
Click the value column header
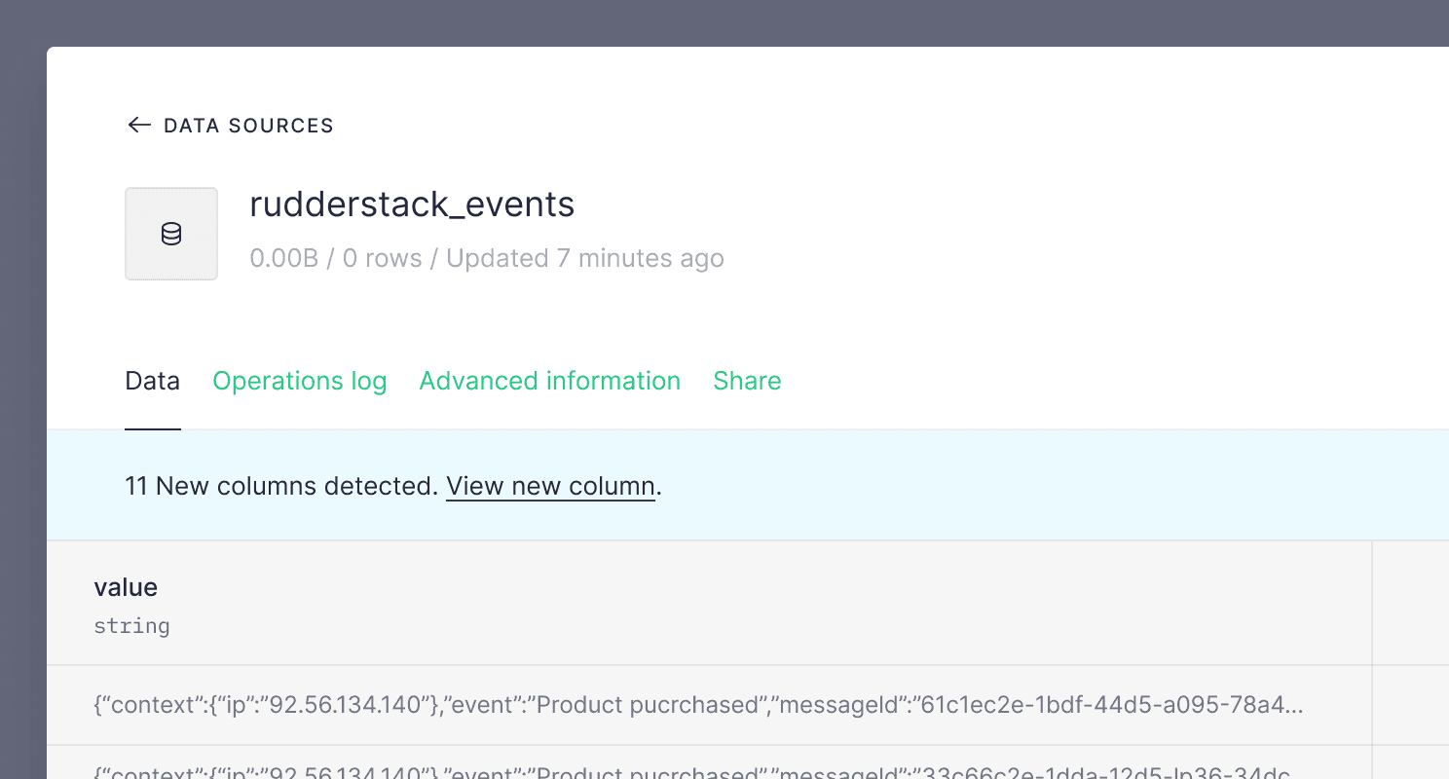126,587
